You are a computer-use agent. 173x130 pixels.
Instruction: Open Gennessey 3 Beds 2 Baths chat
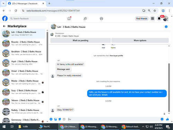tap(23, 120)
